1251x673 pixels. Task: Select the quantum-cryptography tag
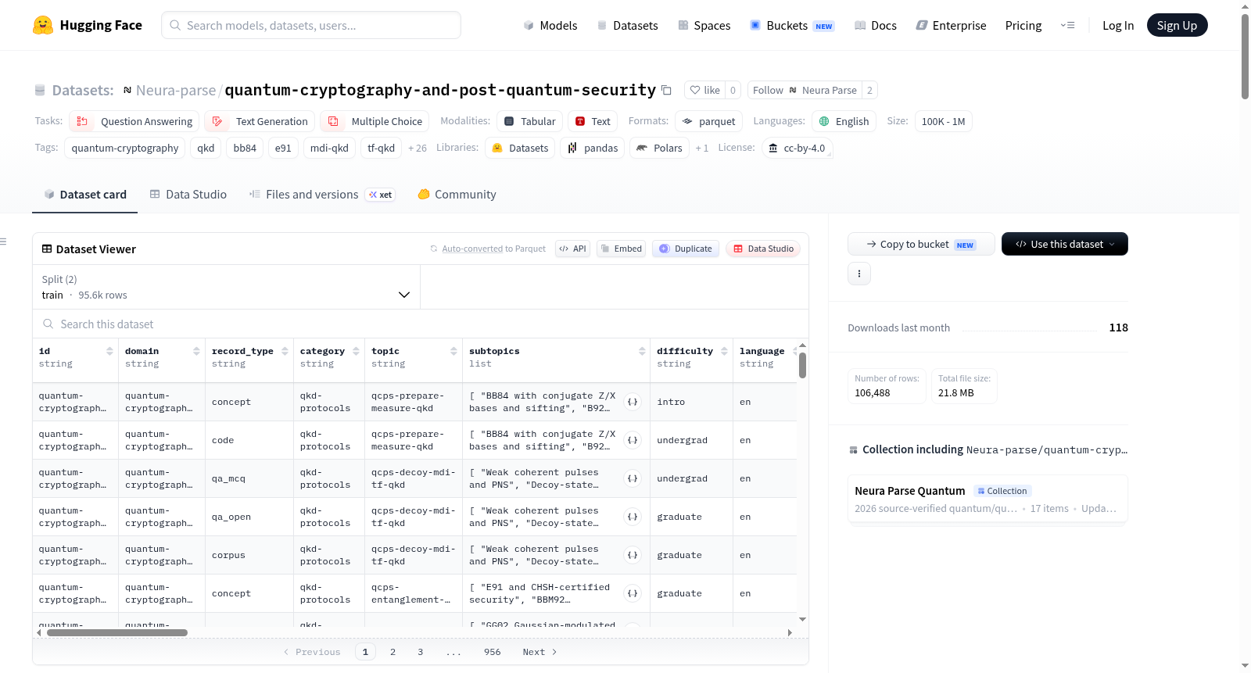[x=125, y=148]
